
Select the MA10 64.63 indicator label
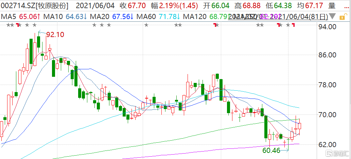pyautogui.click(x=66, y=17)
